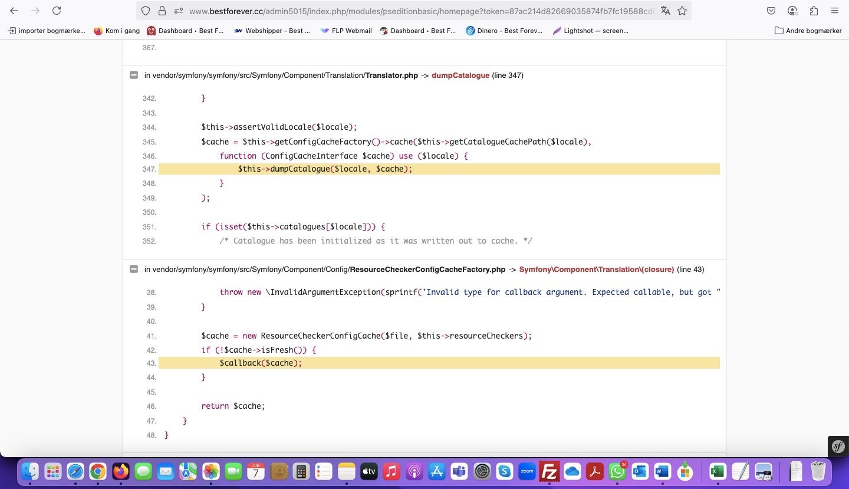Screen dimensions: 849x489
Task: Open System Preferences from the Dock
Action: (482, 471)
